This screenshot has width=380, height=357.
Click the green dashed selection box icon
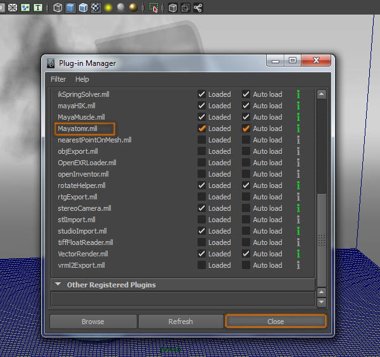154,8
